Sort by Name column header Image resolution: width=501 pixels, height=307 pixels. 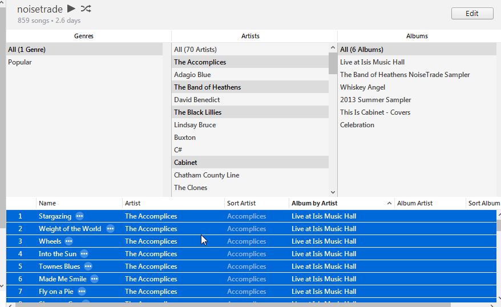click(x=79, y=203)
